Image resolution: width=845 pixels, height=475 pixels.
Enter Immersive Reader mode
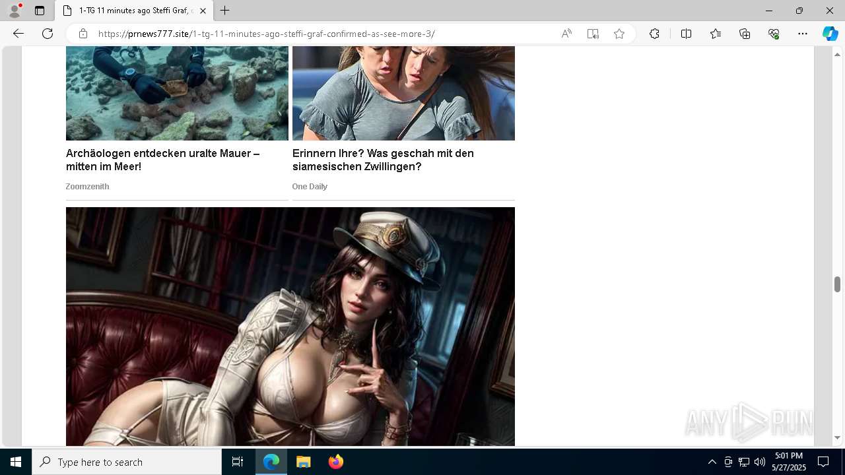click(593, 34)
